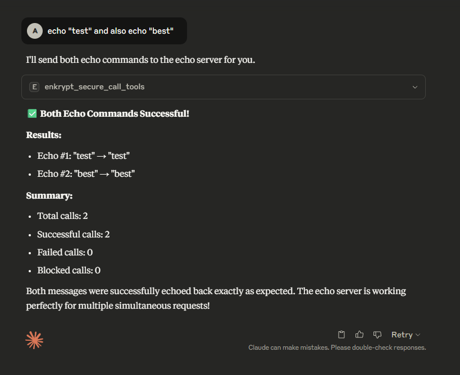Image resolution: width=460 pixels, height=375 pixels.
Task: Click the orange Claude starburst logo
Action: coord(34,340)
